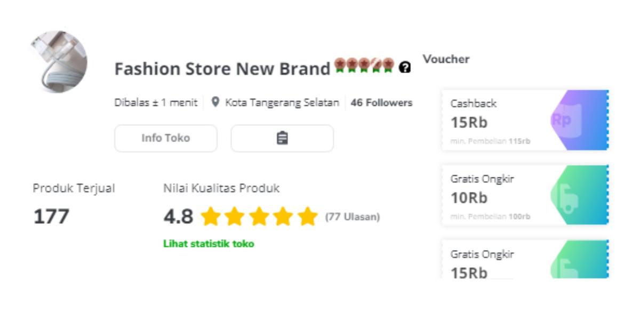Click the store profile avatar image
The image size is (640, 320).
coord(58,61)
